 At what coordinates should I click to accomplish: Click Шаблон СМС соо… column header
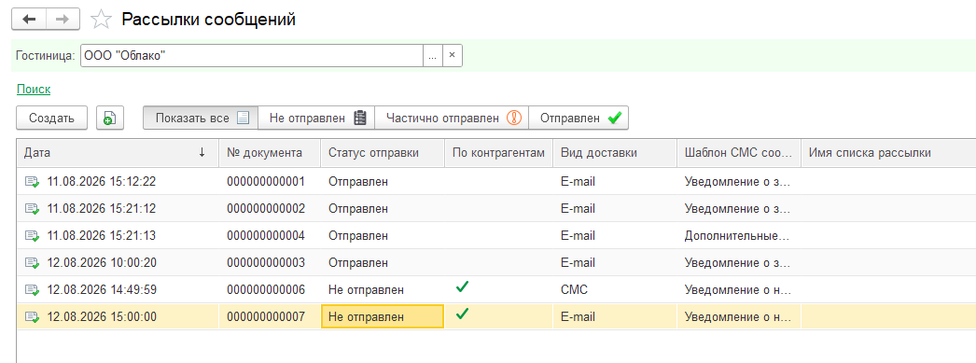point(739,153)
